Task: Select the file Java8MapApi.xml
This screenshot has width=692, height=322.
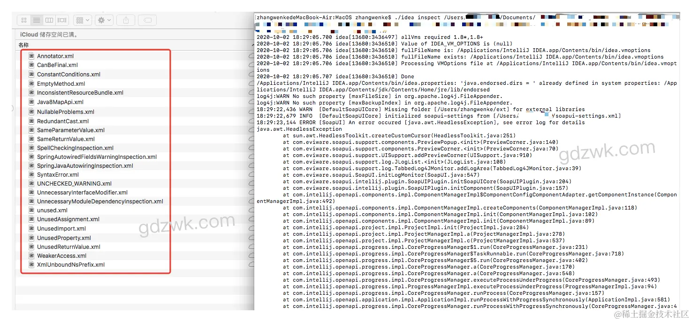Action: click(x=60, y=102)
